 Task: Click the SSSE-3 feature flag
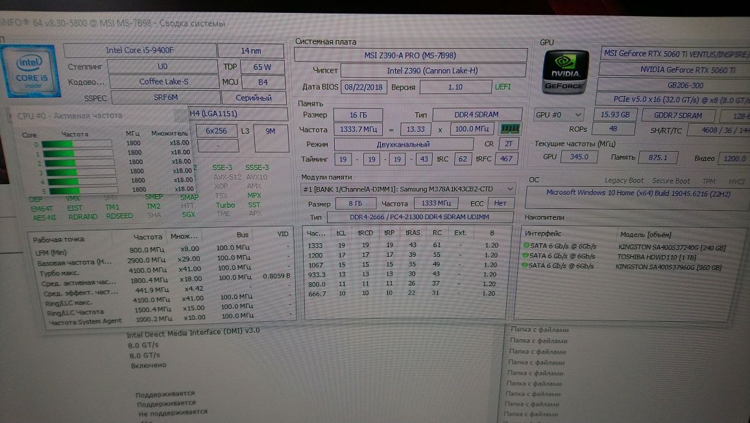[x=257, y=167]
